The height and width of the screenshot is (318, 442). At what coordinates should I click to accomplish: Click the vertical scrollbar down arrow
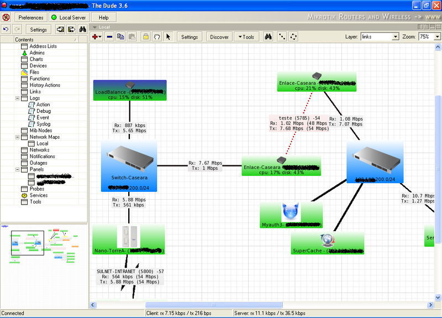[x=438, y=298]
